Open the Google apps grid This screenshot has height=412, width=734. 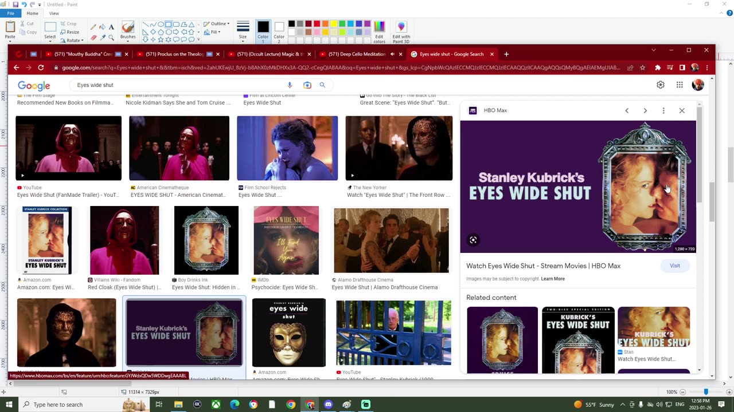(x=680, y=85)
